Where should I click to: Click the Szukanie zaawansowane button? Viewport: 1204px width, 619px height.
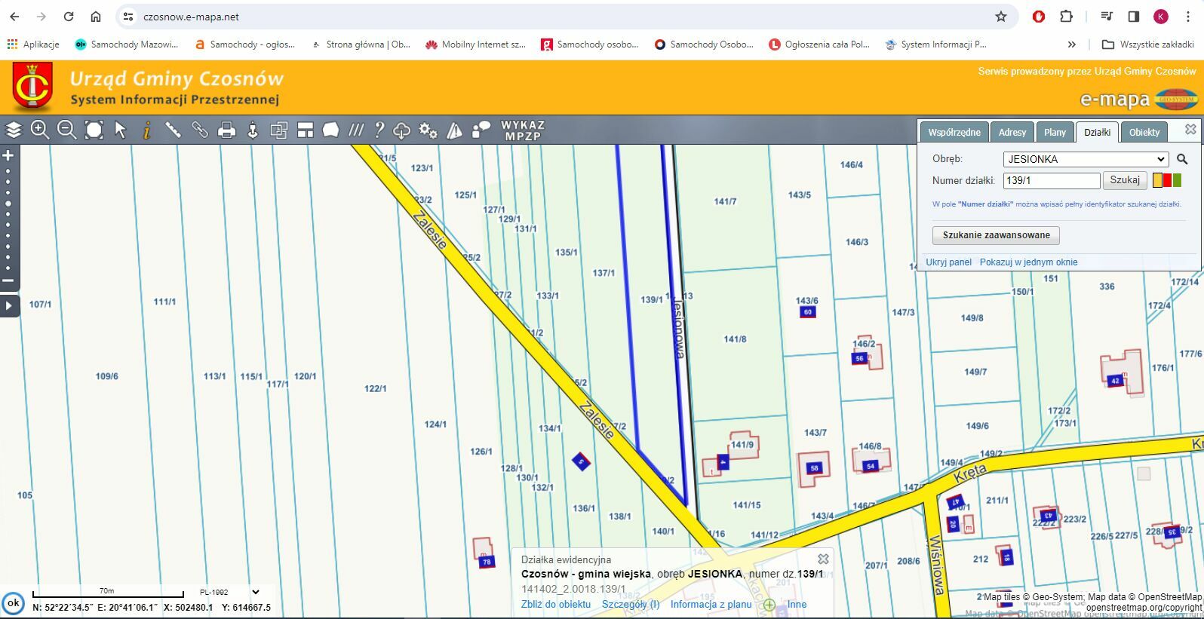pyautogui.click(x=996, y=235)
